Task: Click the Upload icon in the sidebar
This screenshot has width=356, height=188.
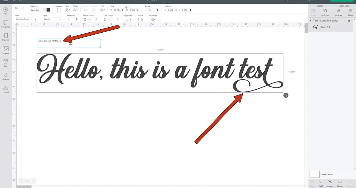Action: (x=5, y=89)
